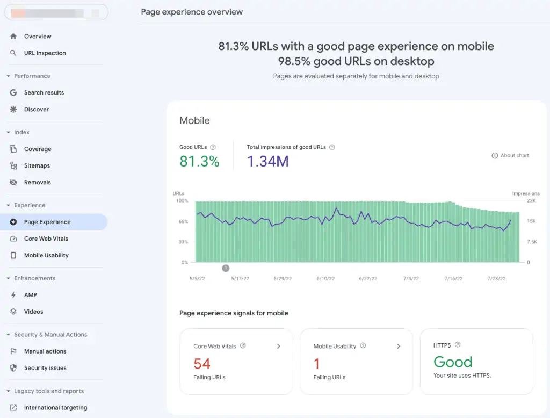This screenshot has width=550, height=418.
Task: Click the Sitemaps icon
Action: [x=13, y=165]
